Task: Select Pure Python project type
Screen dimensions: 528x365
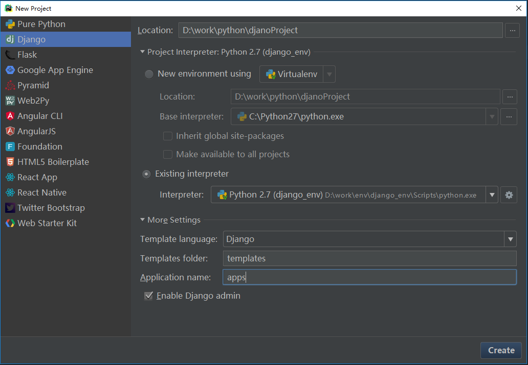Action: tap(65, 24)
